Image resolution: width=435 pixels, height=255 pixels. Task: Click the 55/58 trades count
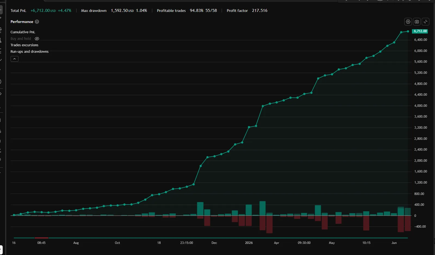[x=211, y=11]
